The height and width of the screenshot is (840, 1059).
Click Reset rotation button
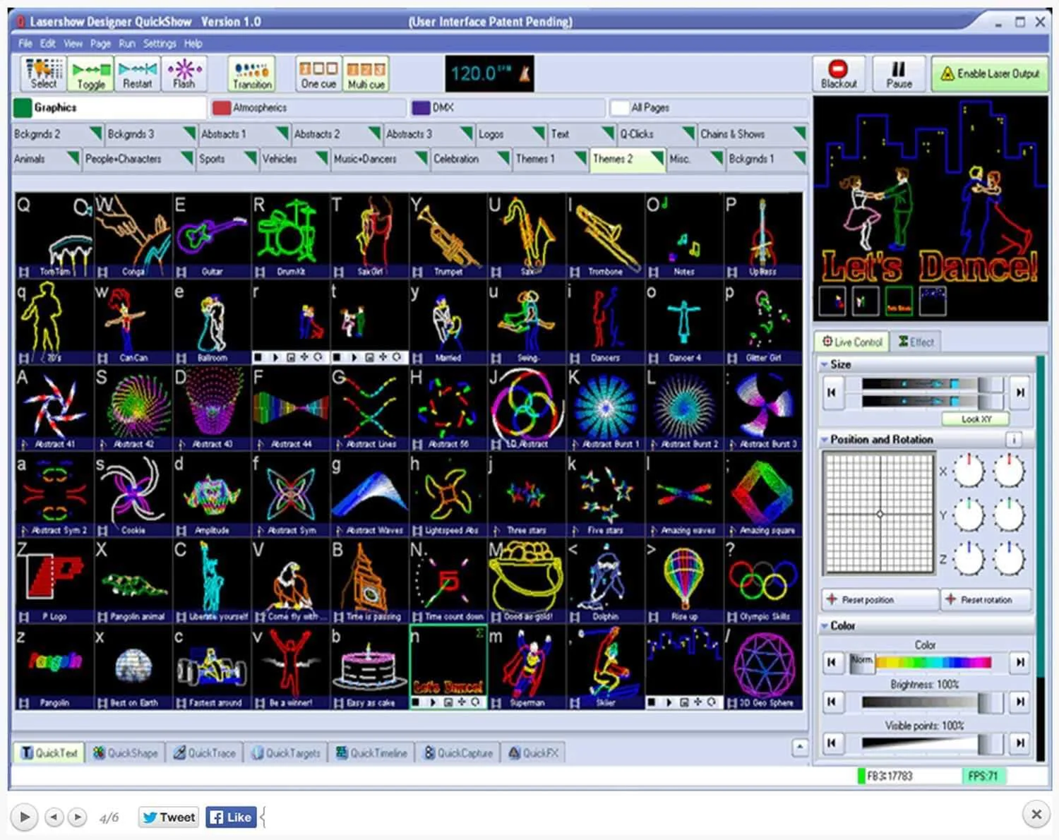pos(986,600)
